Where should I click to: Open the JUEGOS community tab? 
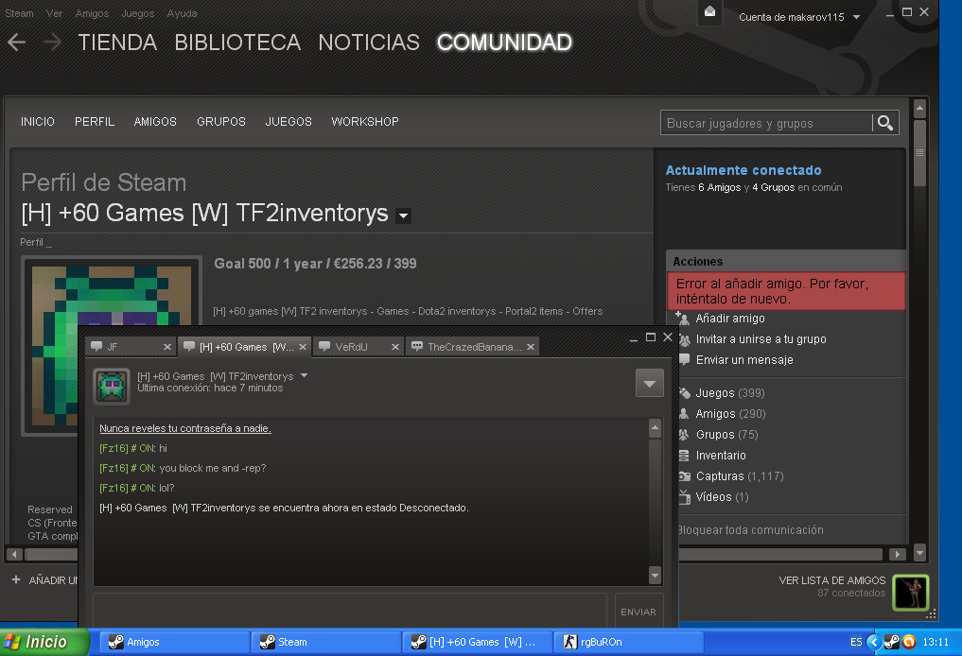point(289,121)
